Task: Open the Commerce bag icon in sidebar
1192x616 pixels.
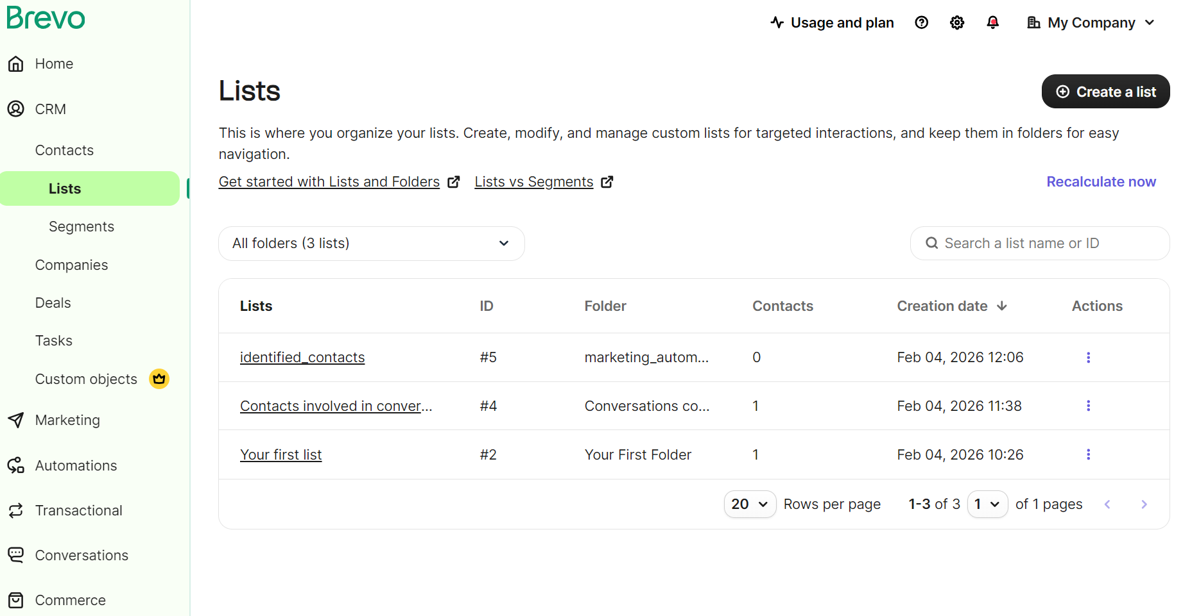Action: (x=16, y=600)
